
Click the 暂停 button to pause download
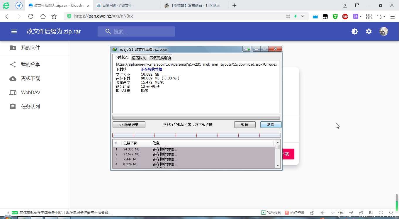[x=245, y=125]
